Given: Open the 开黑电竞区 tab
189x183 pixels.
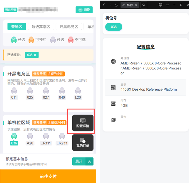Looking at the screenshot, I should coord(69,26).
